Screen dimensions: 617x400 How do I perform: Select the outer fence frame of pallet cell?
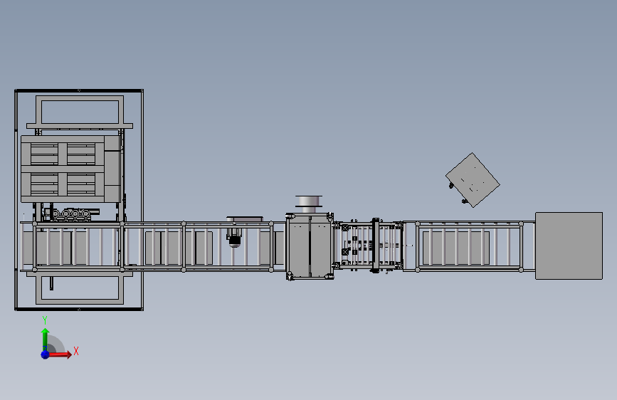[x=79, y=200]
